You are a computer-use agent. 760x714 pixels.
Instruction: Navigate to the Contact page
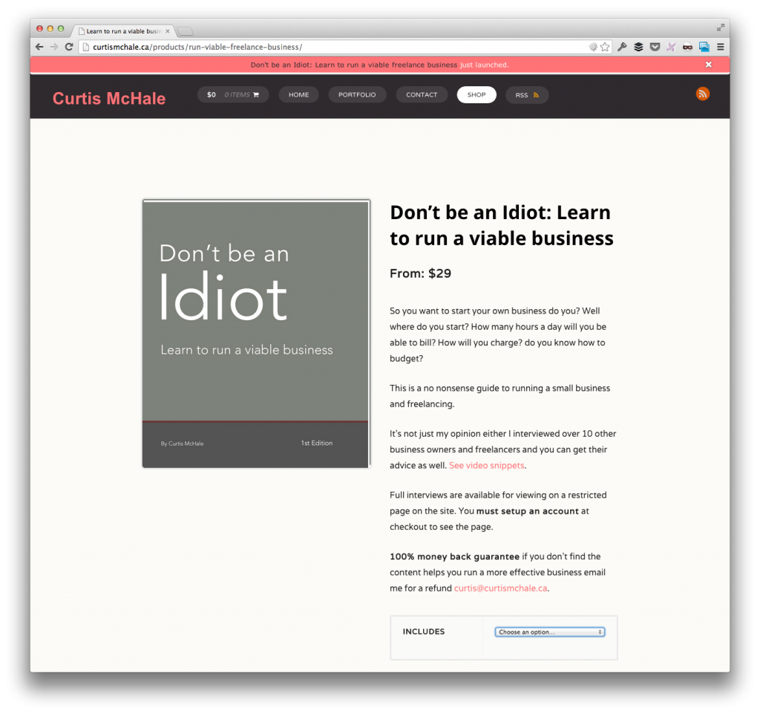[422, 94]
